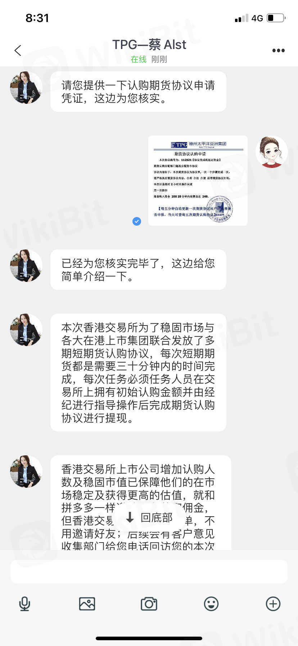This screenshot has width=298, height=646.
Task: Open the three-dot more options menu
Action: (279, 50)
